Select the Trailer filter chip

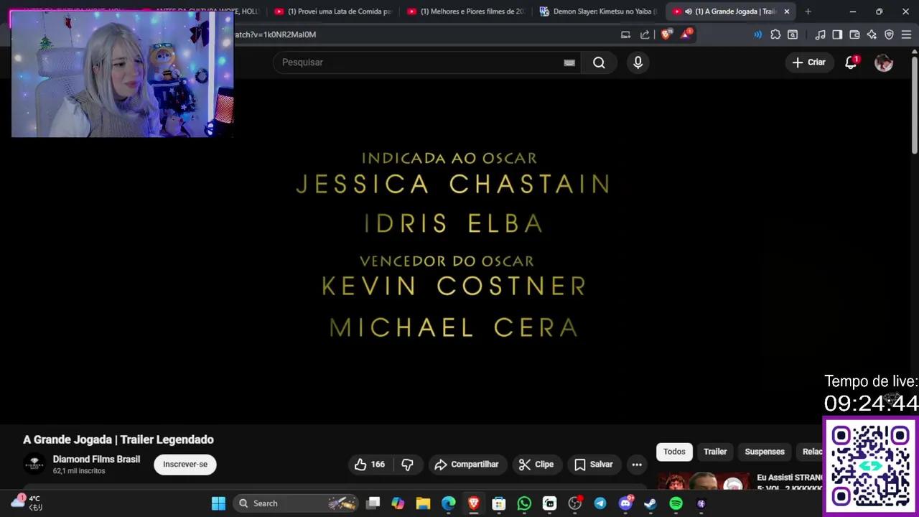coord(715,452)
